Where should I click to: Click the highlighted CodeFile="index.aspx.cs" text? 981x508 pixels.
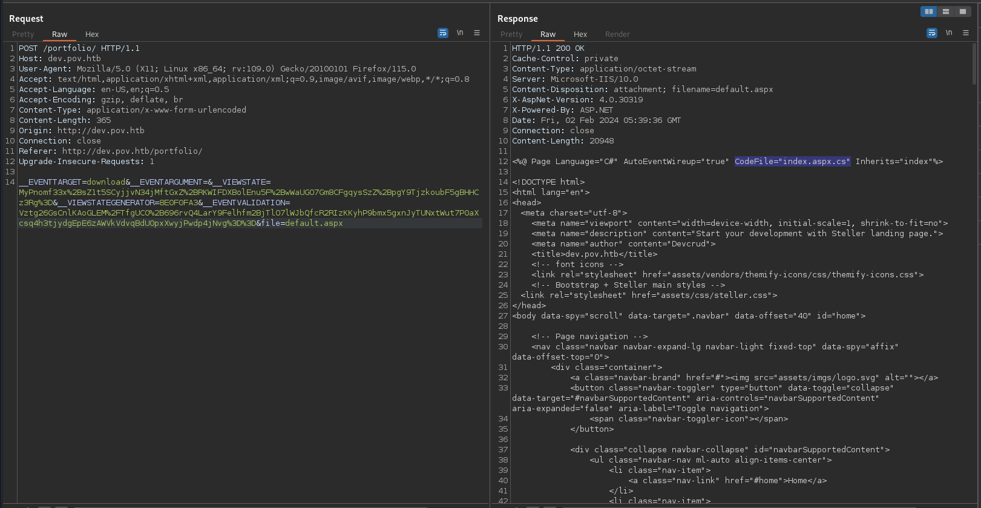coord(792,162)
